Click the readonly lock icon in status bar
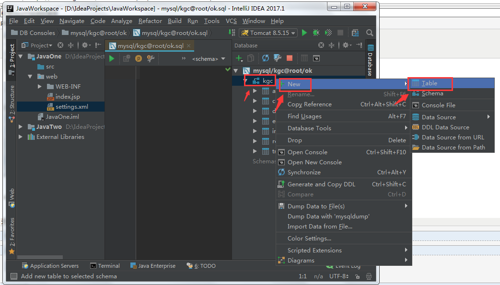500x285 pixels. pyautogui.click(x=357, y=276)
